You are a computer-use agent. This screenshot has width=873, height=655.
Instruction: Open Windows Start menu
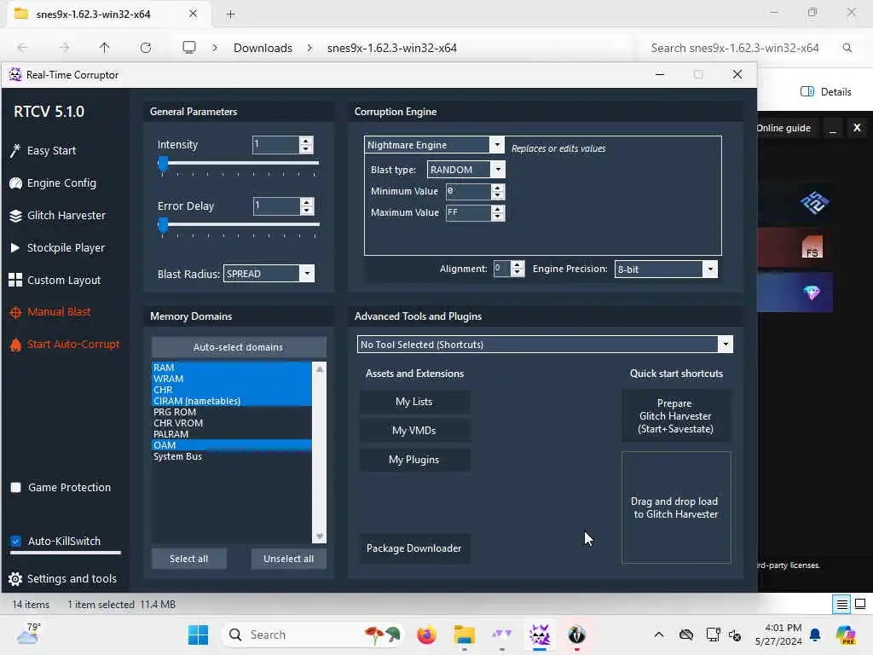coord(198,635)
